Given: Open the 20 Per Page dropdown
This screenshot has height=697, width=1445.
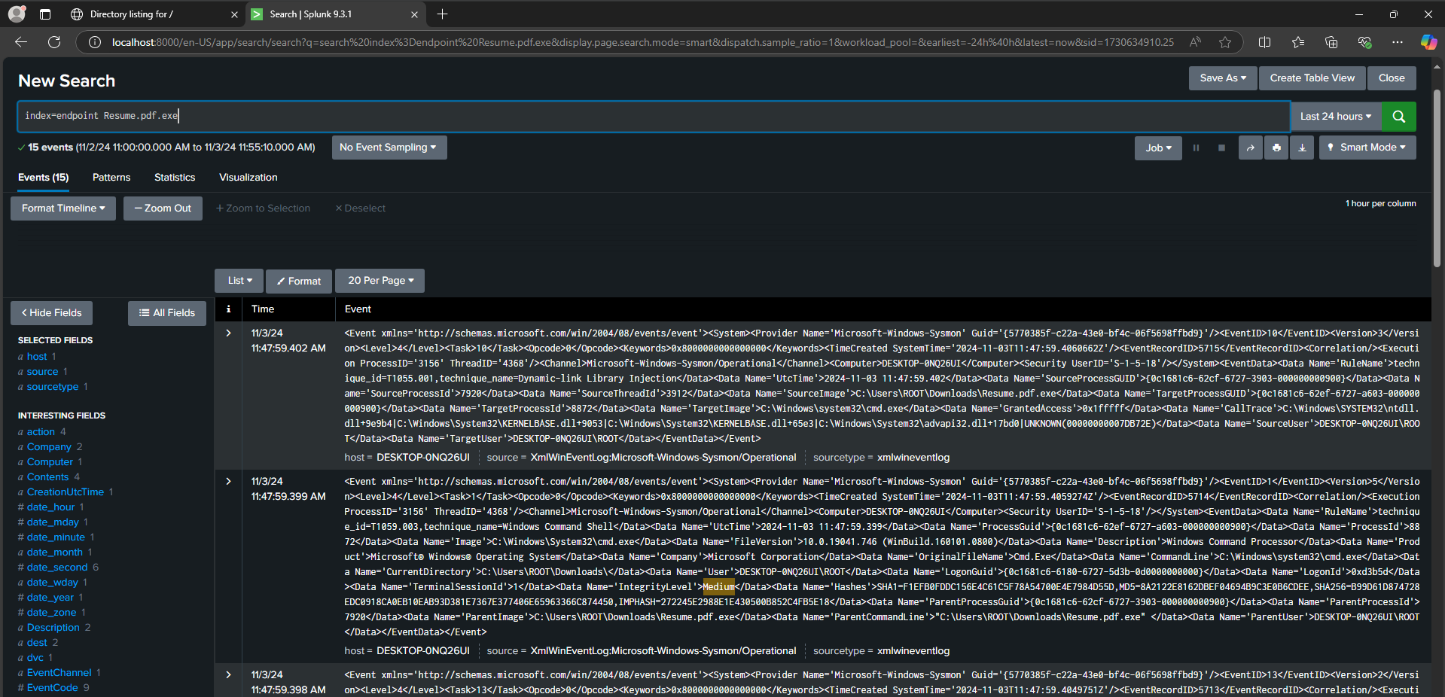Looking at the screenshot, I should click(x=380, y=280).
